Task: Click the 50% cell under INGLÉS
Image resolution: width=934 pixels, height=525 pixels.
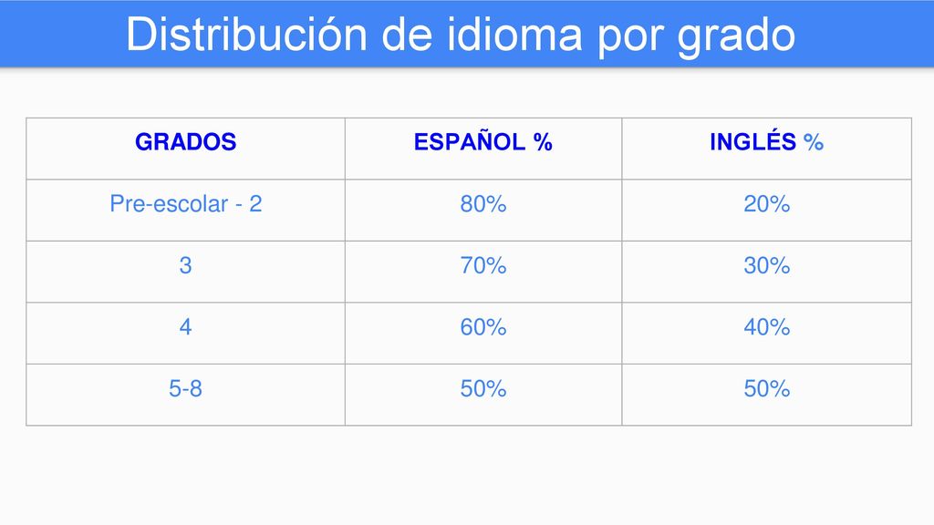Action: coord(766,395)
